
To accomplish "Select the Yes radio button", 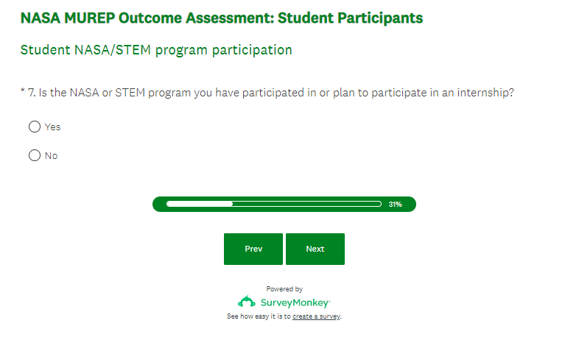I will pyautogui.click(x=34, y=127).
